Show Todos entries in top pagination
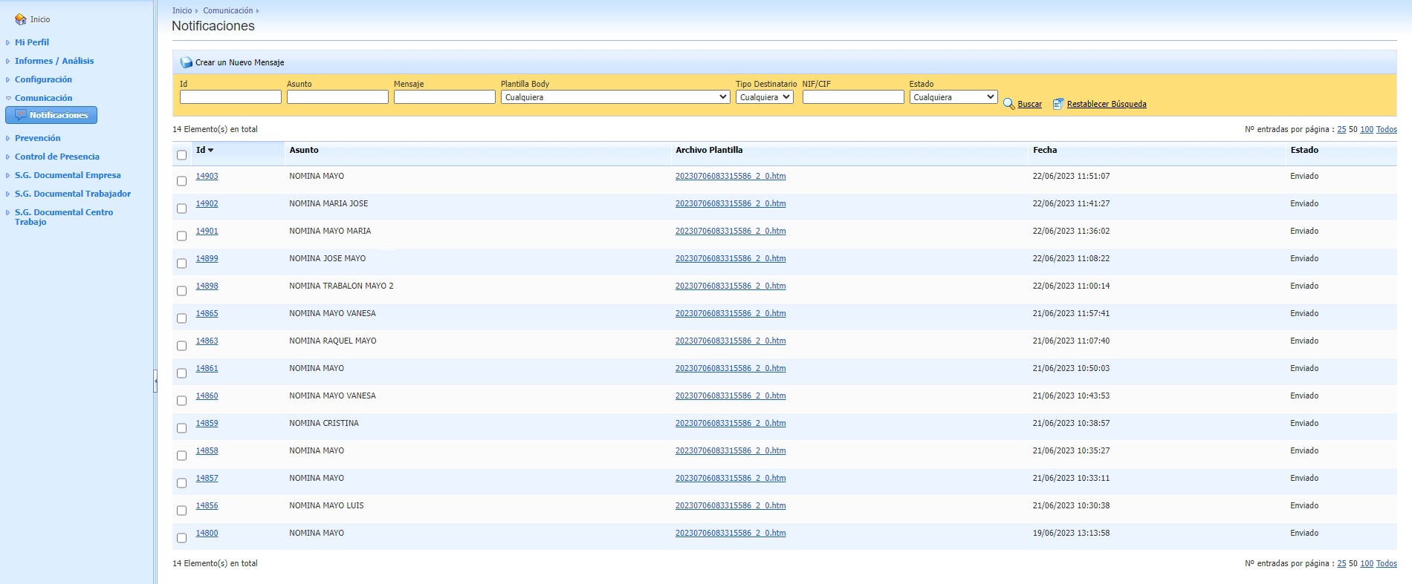Image resolution: width=1412 pixels, height=584 pixels. [1387, 129]
